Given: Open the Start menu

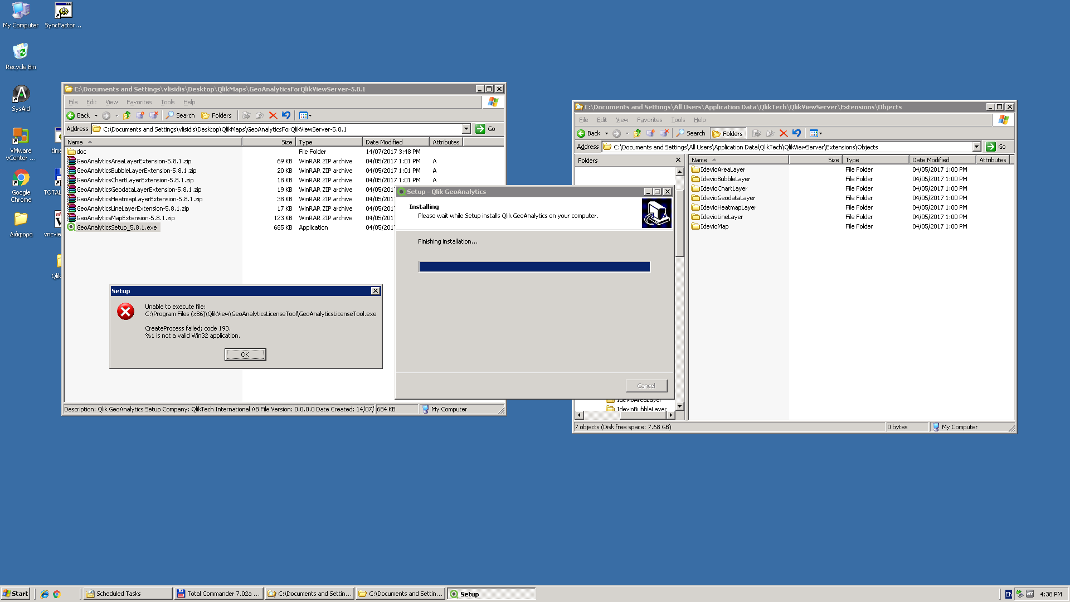Looking at the screenshot, I should click(x=16, y=594).
